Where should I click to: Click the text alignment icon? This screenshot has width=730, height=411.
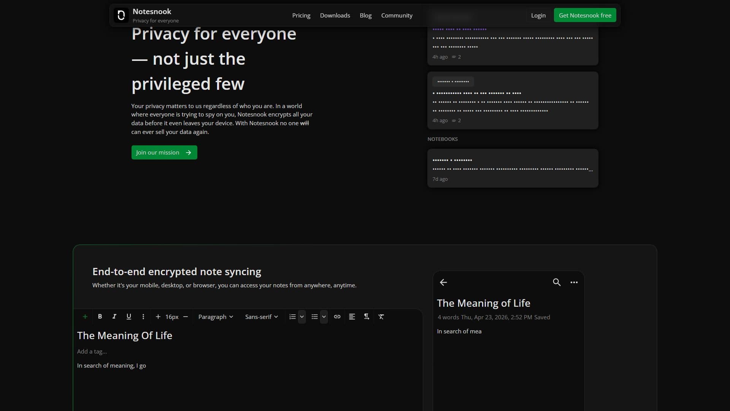tap(352, 317)
